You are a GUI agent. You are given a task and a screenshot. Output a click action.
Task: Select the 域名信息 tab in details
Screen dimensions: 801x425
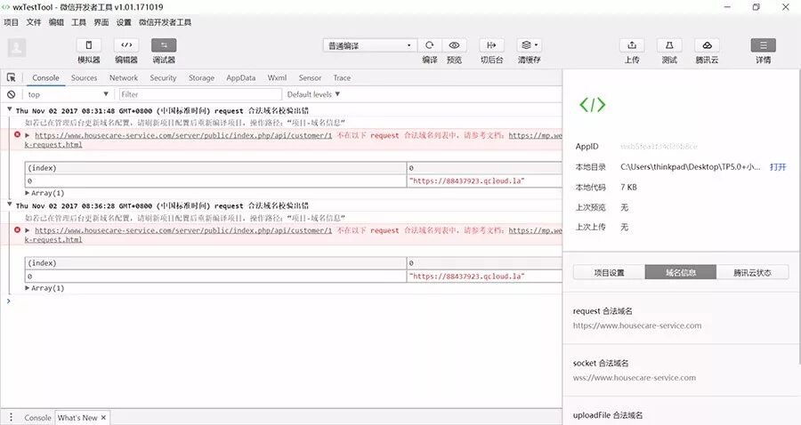point(681,272)
